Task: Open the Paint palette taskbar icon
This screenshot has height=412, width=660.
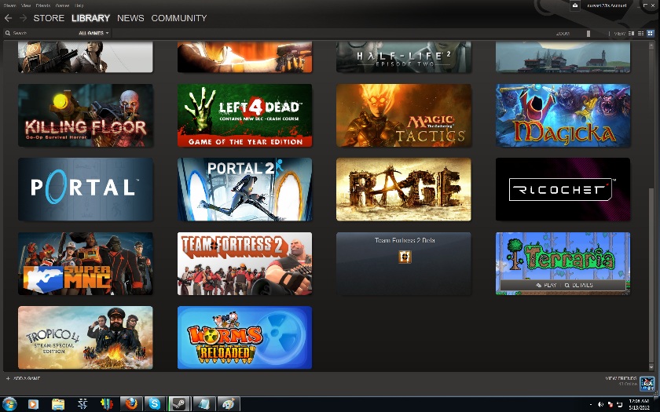Action: pos(229,404)
